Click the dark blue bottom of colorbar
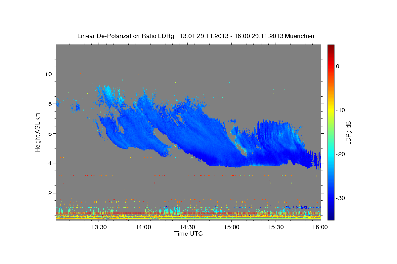The image size is (397, 264). point(331,216)
